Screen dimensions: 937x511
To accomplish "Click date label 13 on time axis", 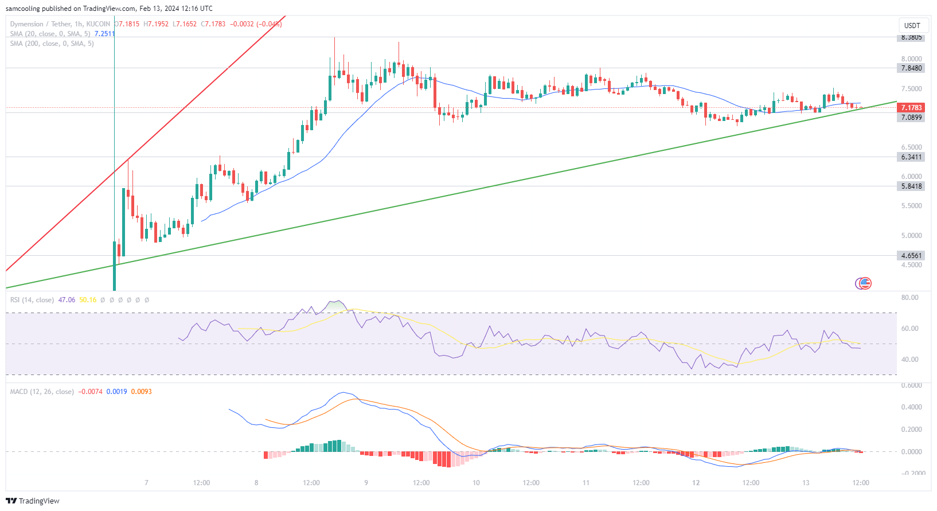I will [x=806, y=483].
